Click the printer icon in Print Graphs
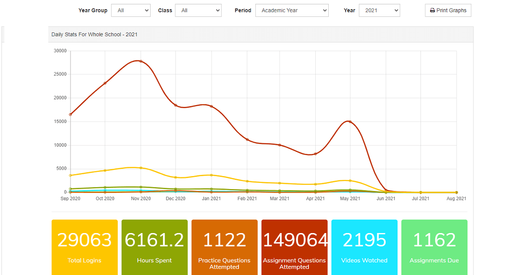This screenshot has height=275, width=531. [433, 11]
